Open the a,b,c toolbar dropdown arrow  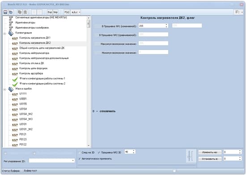pos(80,12)
